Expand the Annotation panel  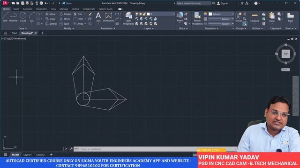point(108,28)
